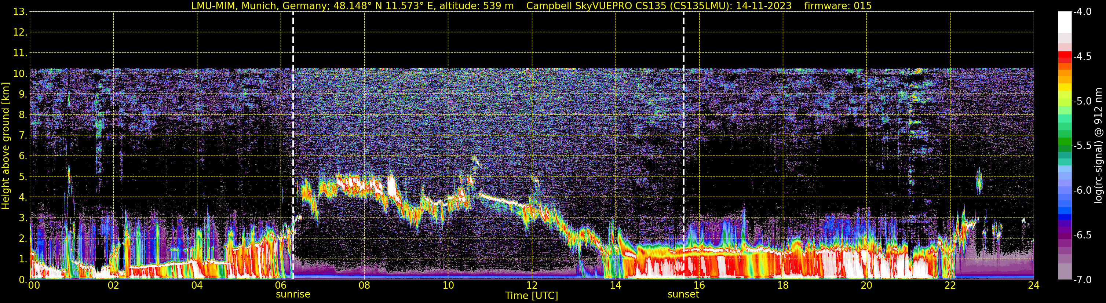The height and width of the screenshot is (303, 1106).
Task: Click the "-5.0" colorbar tick label
Action: tap(1082, 101)
